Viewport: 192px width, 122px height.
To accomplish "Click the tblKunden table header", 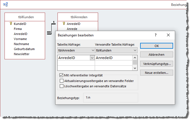I will (x=25, y=17).
